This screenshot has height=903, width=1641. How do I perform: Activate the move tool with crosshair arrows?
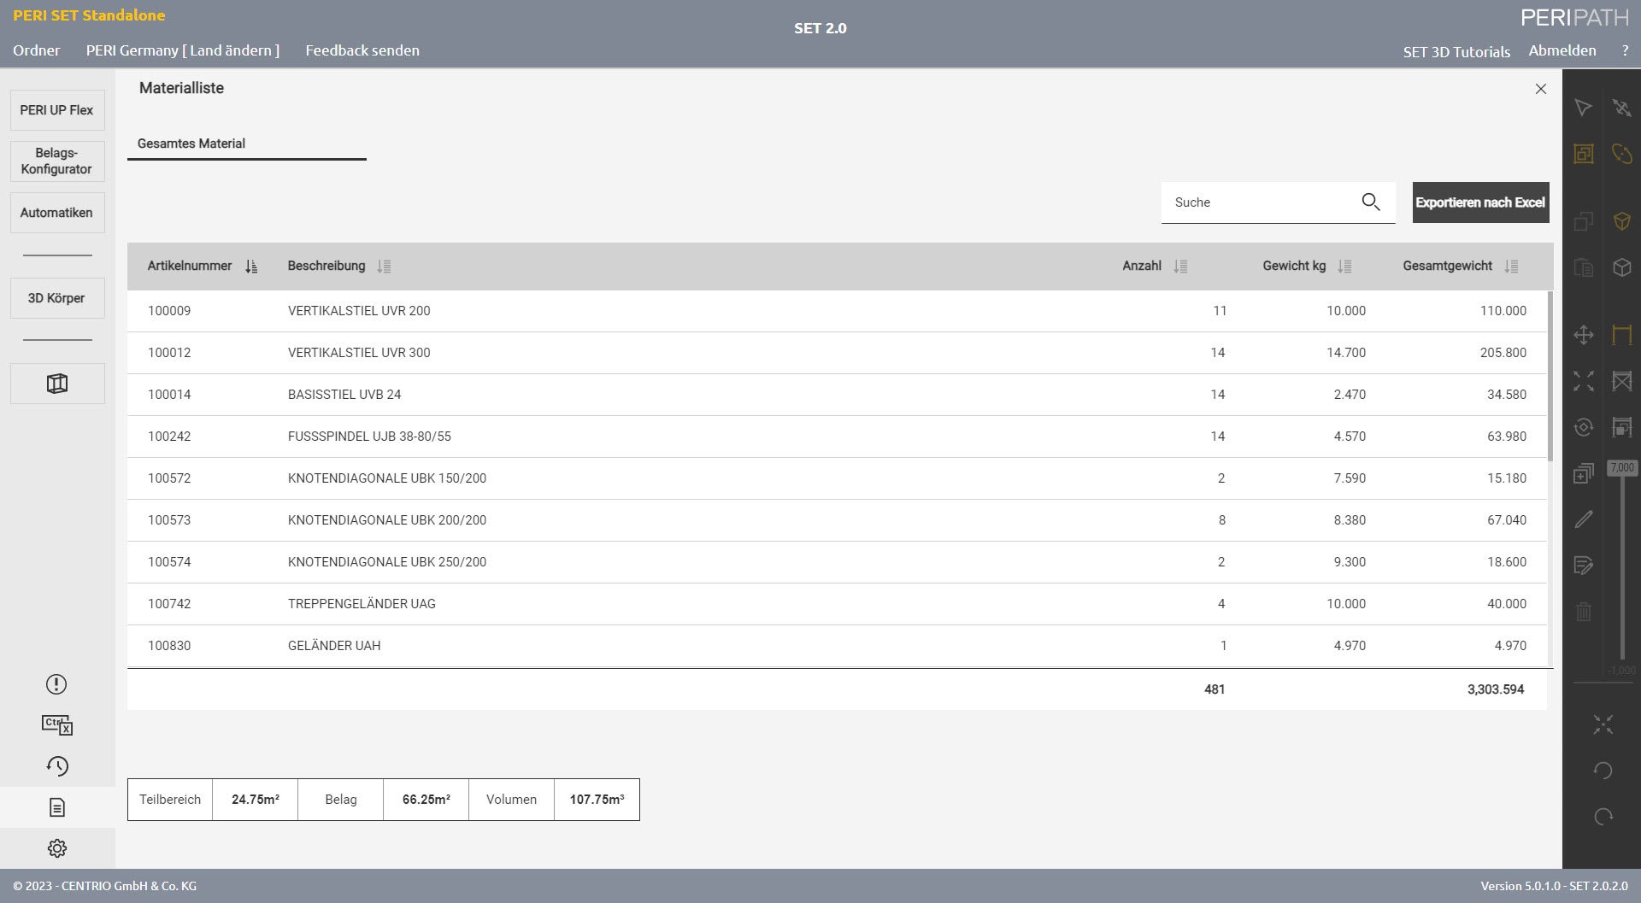pos(1584,336)
